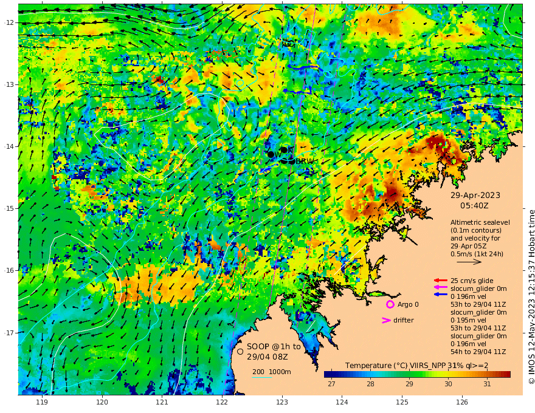
Task: Click the '0.5m/s (1kt 24h)' text
Action: 477,254
